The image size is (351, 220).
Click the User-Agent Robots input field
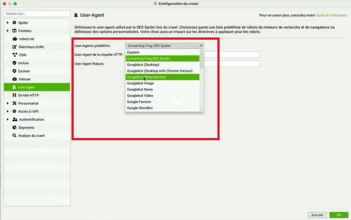232,64
